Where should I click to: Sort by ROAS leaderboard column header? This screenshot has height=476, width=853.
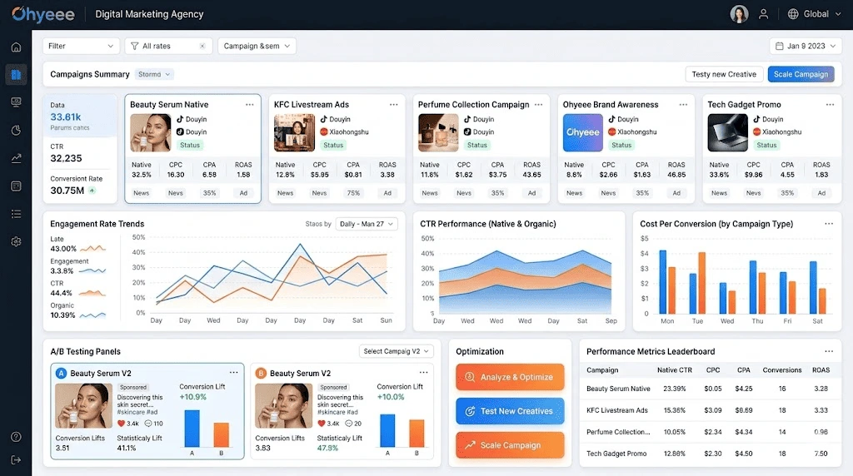tap(821, 370)
